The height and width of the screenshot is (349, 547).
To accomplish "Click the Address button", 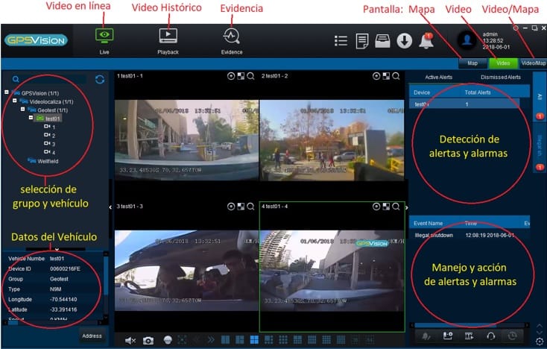I will [92, 336].
